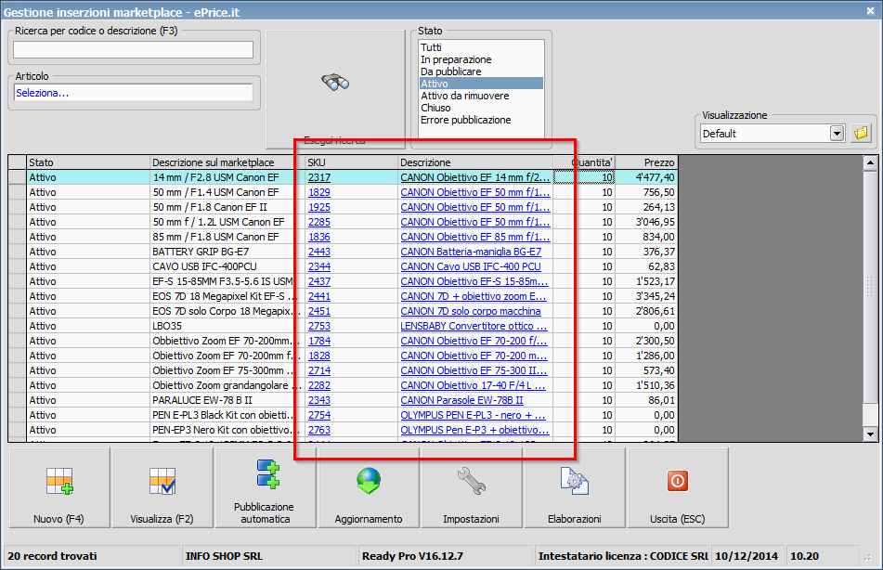
Task: Select the highlighted Attivo status filter
Action: tap(482, 84)
